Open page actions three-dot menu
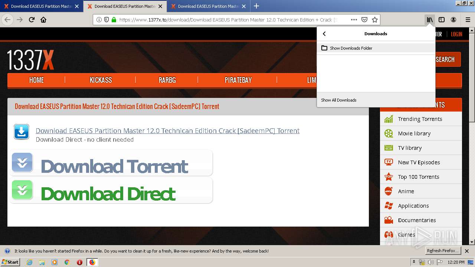475x267 pixels. coord(354,20)
